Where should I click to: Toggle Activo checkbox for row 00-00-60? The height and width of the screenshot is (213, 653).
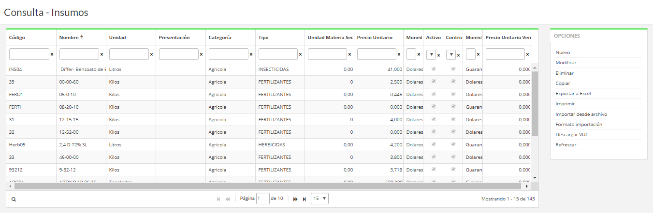click(434, 82)
